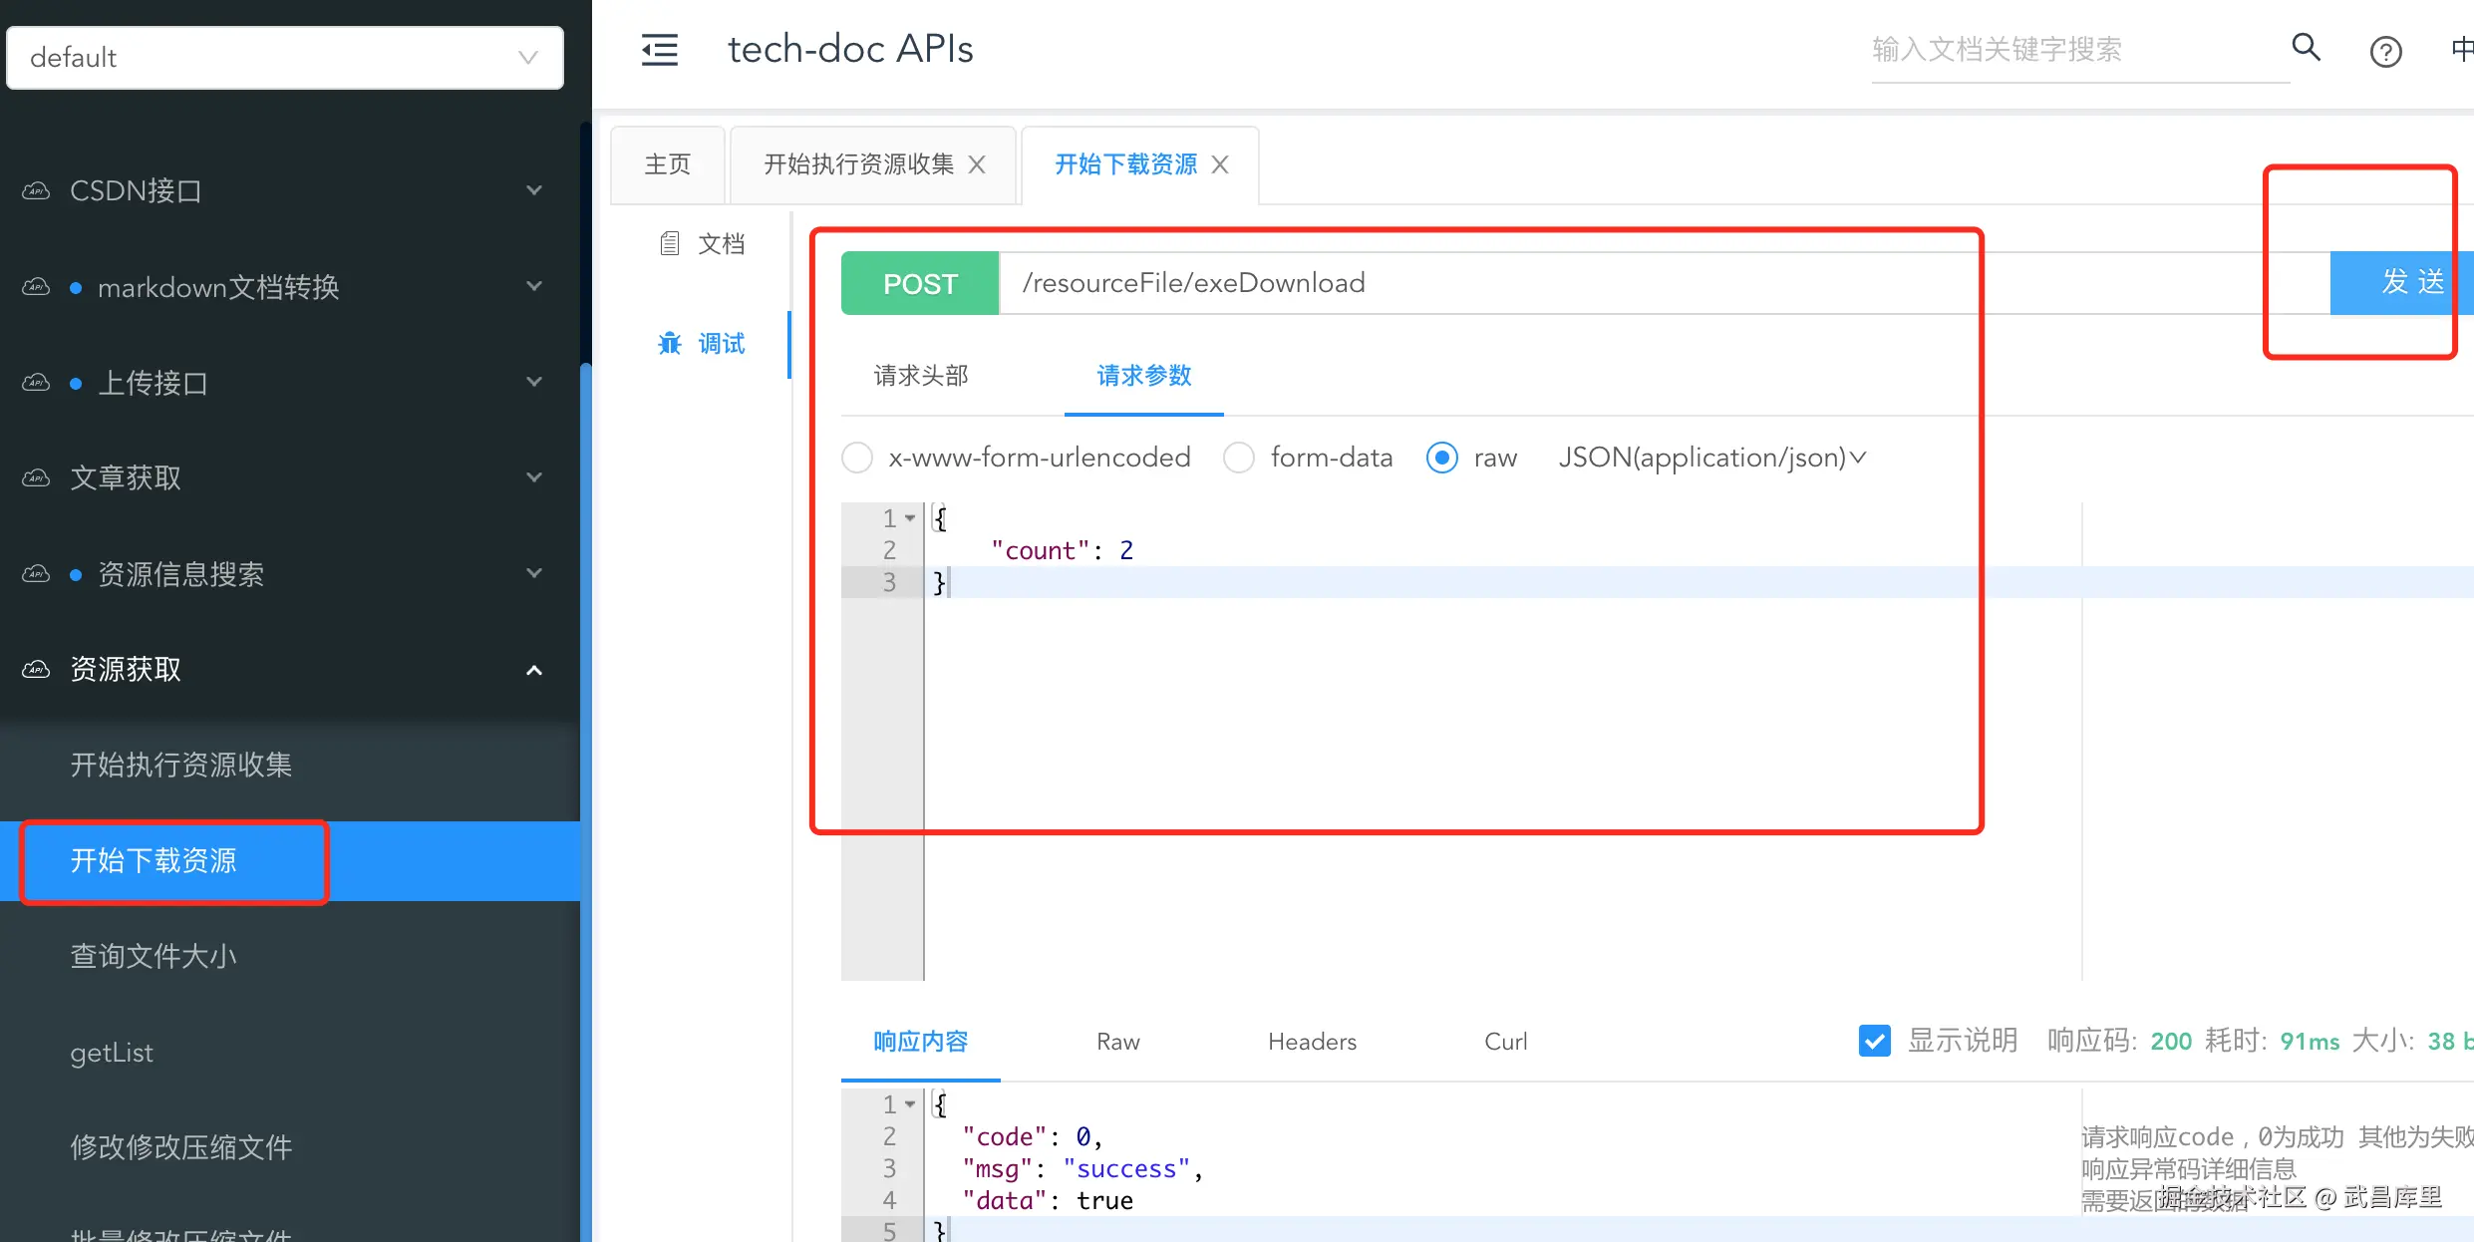The height and width of the screenshot is (1242, 2474).
Task: Click the search magnifier icon
Action: click(2306, 48)
